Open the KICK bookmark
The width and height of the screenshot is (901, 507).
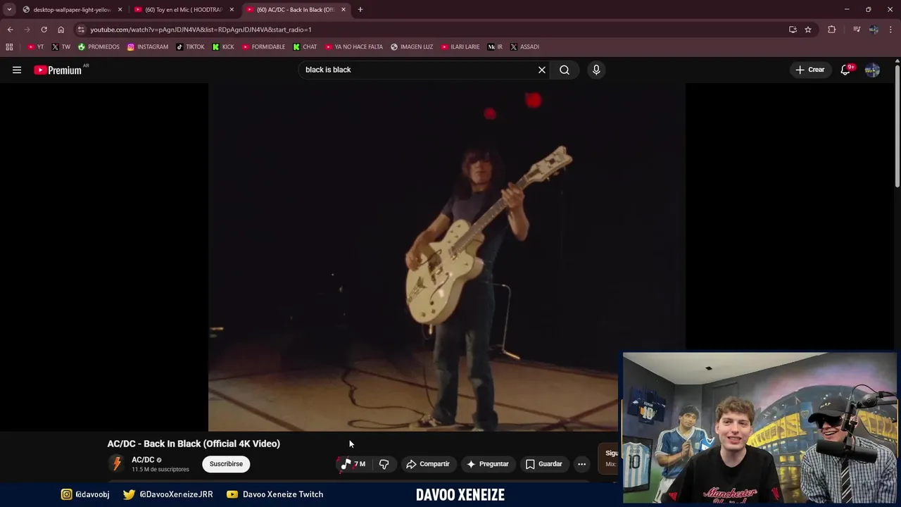(x=223, y=47)
